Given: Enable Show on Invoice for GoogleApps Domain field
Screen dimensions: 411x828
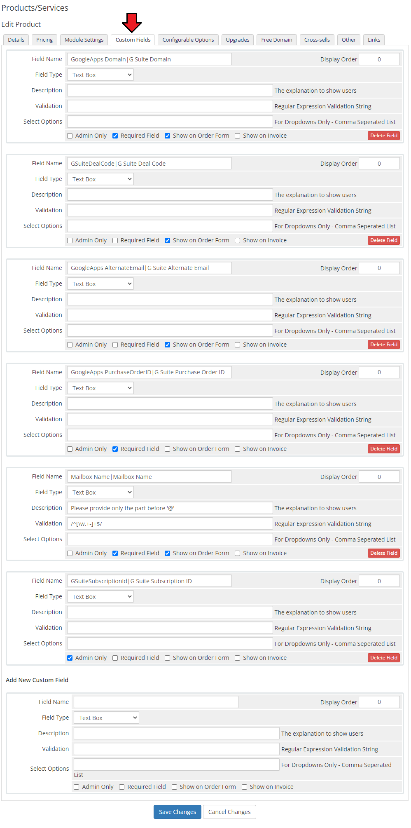Looking at the screenshot, I should click(238, 136).
